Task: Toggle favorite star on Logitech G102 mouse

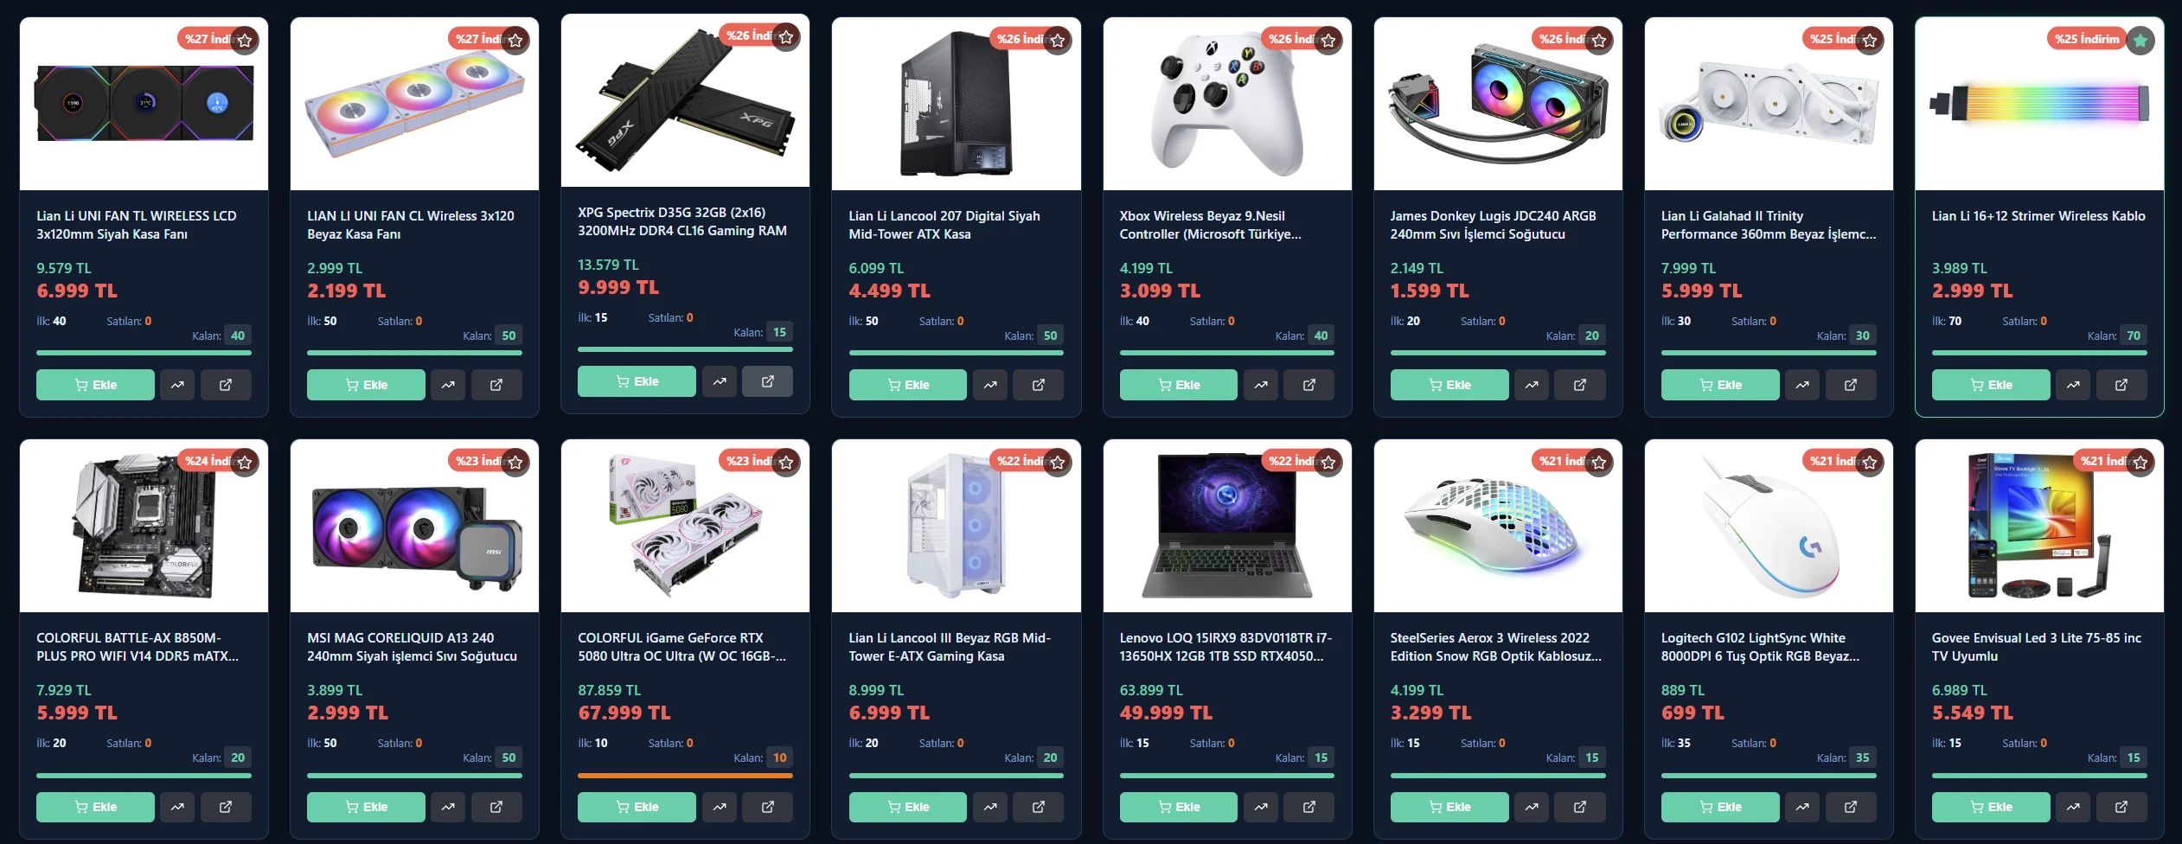Action: pyautogui.click(x=1870, y=462)
